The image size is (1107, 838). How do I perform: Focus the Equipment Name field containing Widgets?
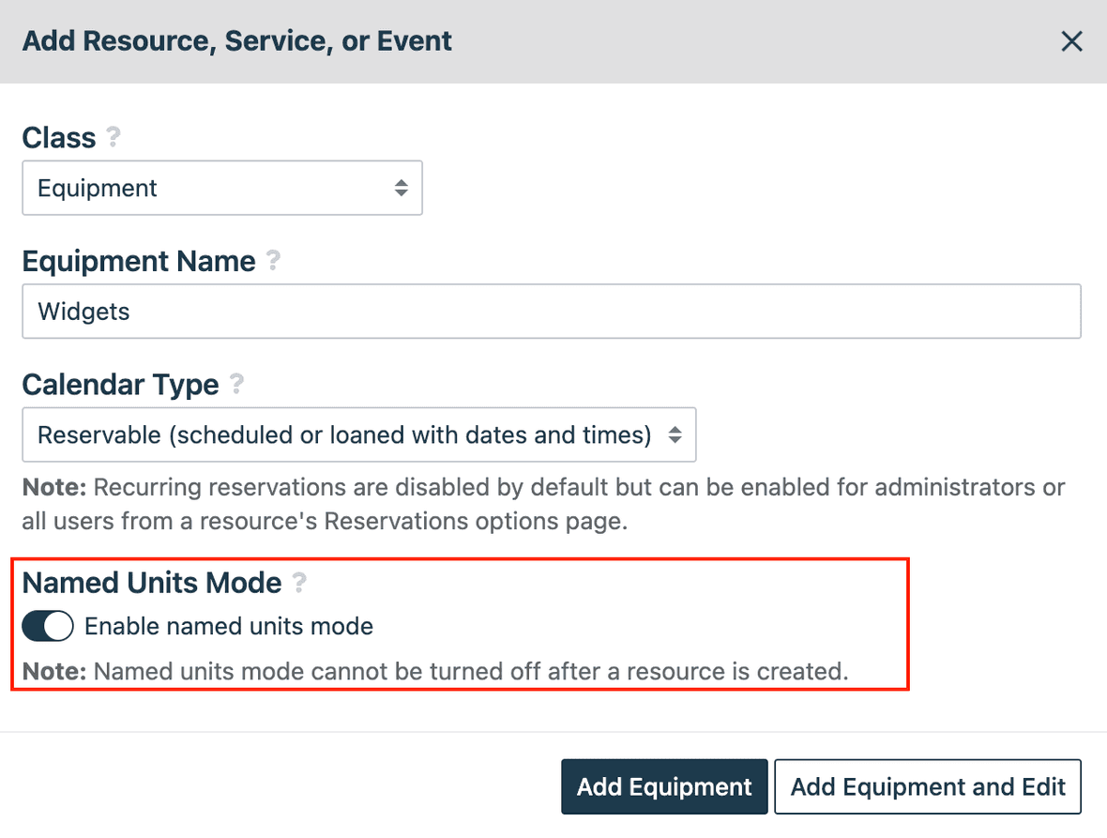(x=552, y=312)
